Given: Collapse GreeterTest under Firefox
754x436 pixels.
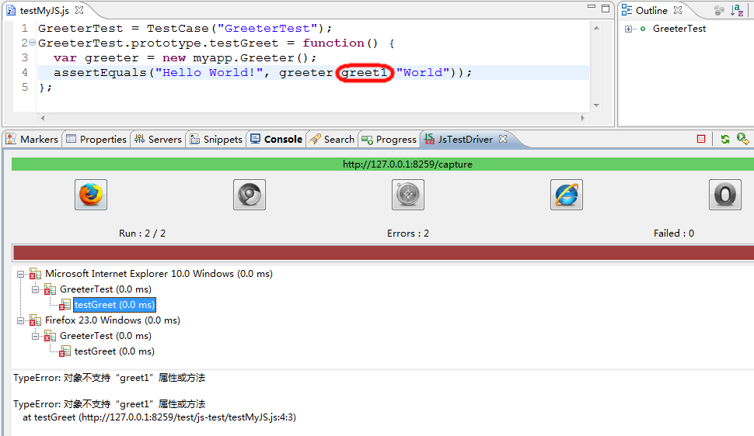Looking at the screenshot, I should [35, 336].
